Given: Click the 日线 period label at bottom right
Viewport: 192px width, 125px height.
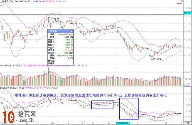Looking at the screenshot, I should (187, 123).
